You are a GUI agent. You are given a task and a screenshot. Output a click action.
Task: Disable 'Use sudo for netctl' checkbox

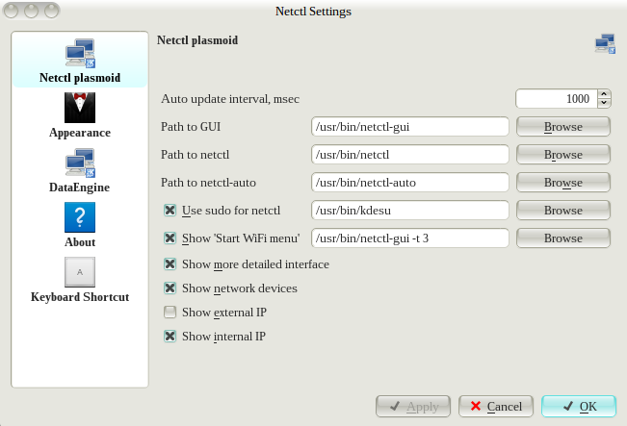pyautogui.click(x=170, y=210)
